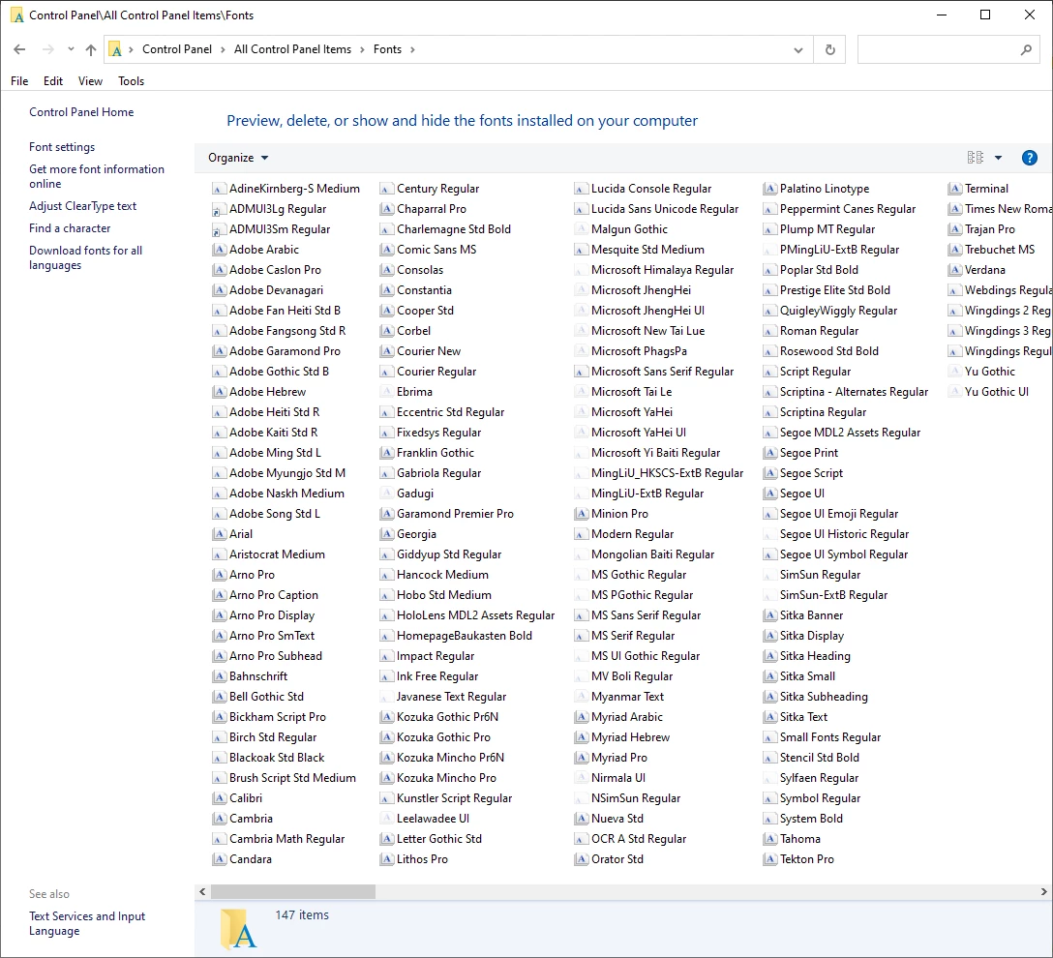
Task: Select Kozuka Gothic Pro font name
Action: pos(443,737)
